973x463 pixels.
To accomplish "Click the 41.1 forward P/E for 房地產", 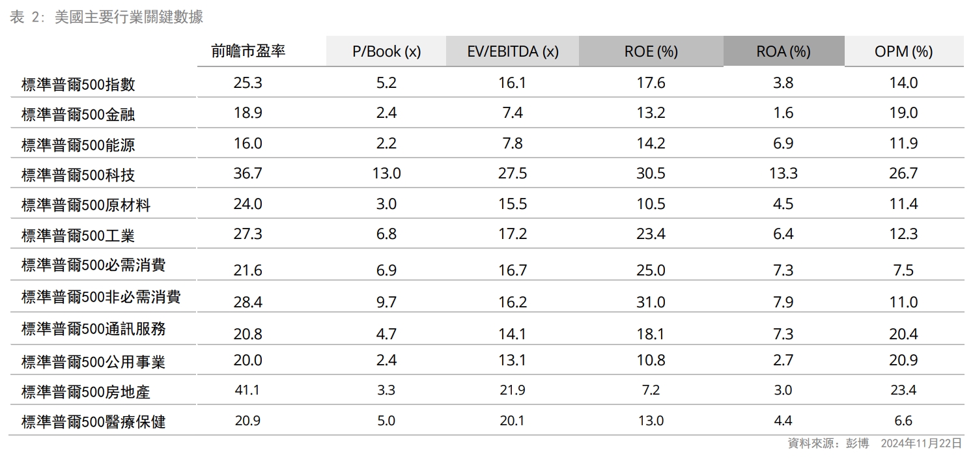I will [x=247, y=390].
